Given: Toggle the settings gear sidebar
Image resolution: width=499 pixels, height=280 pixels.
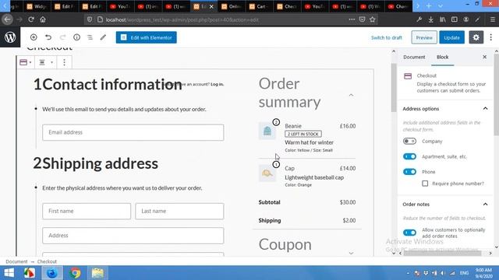Looking at the screenshot, I should point(476,37).
